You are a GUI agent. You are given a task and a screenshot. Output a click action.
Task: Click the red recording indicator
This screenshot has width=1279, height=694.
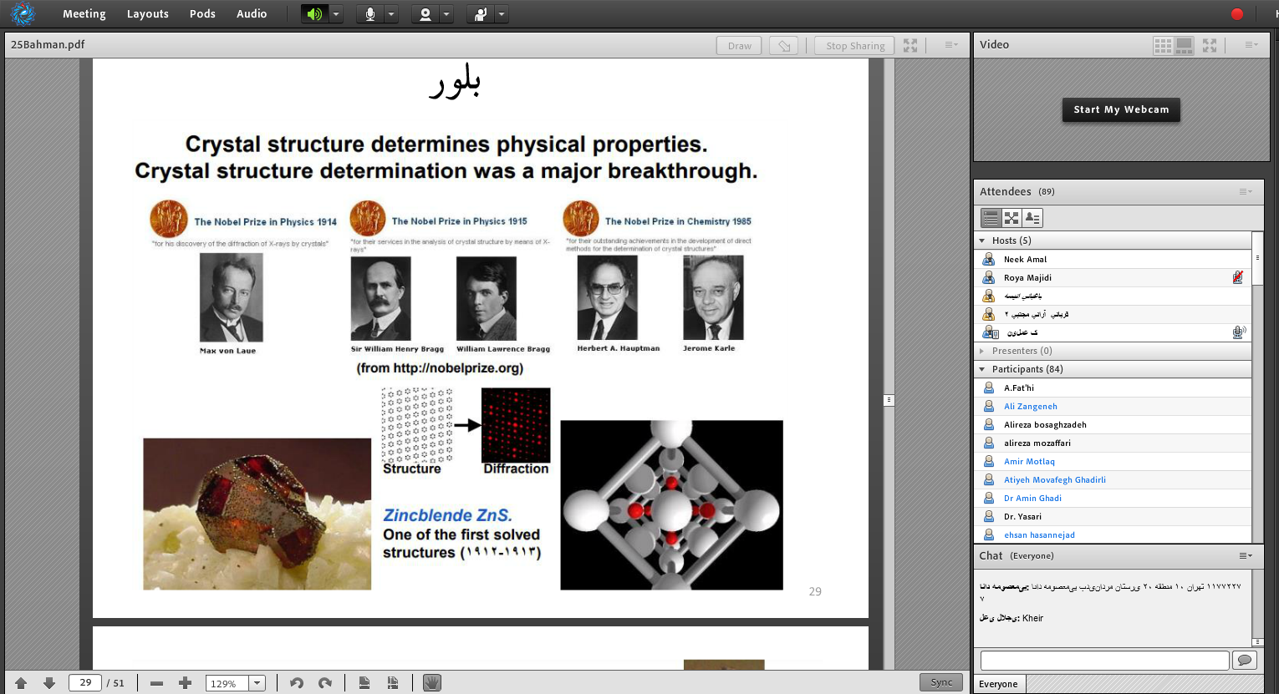coord(1237,13)
